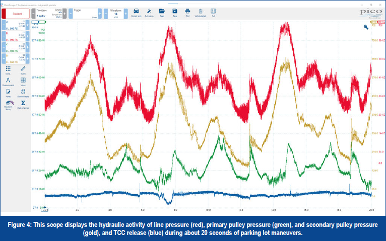386x241 pixels.
Task: Open Channel labels
Action: (23, 93)
